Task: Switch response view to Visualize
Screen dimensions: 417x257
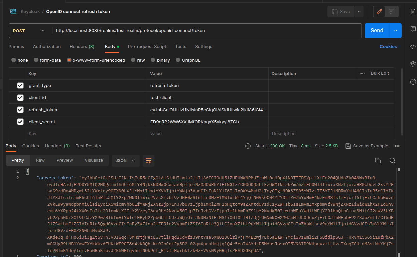Action: point(94,160)
